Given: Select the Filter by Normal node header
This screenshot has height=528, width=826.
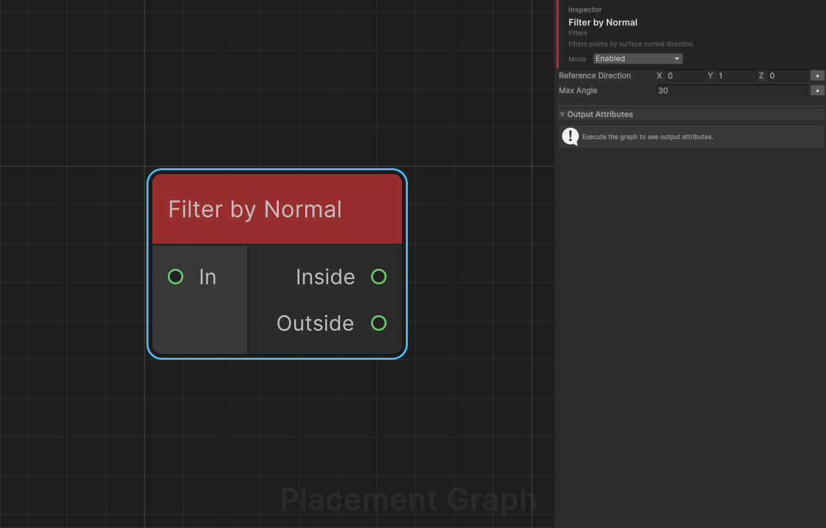Looking at the screenshot, I should [x=277, y=209].
